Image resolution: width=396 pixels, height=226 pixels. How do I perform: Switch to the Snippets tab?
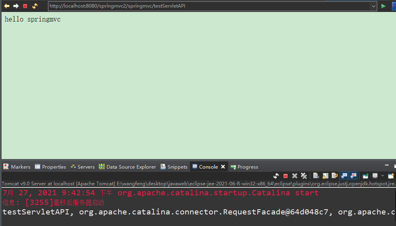pos(174,167)
